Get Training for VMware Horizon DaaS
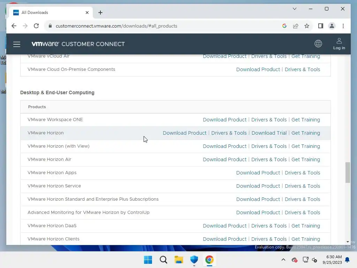The width and height of the screenshot is (357, 268). tap(305, 226)
